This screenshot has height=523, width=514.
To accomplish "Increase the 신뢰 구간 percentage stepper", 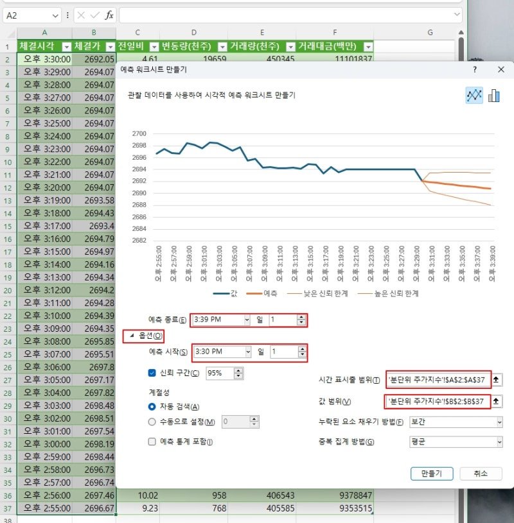I will pyautogui.click(x=238, y=370).
